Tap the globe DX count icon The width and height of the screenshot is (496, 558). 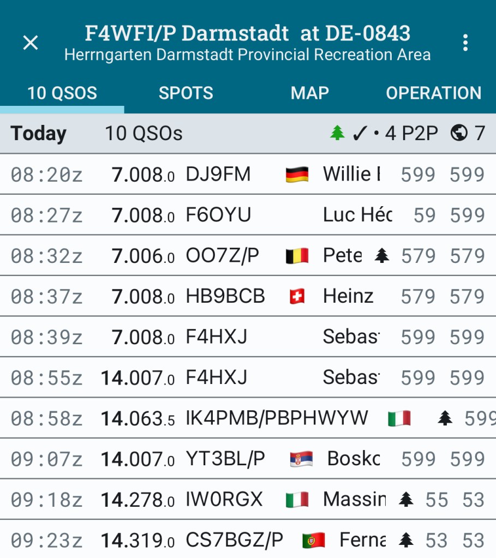[x=459, y=133]
